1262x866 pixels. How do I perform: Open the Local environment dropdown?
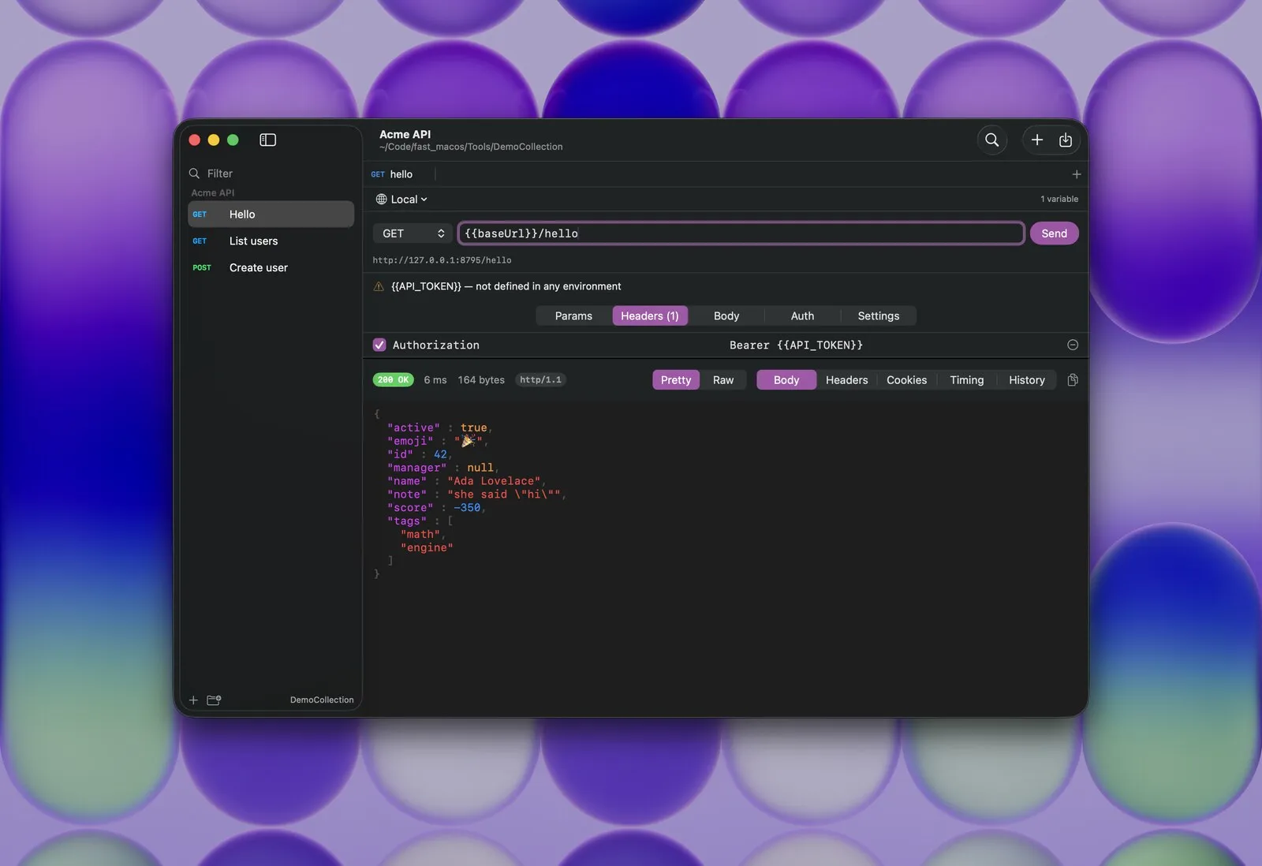point(401,200)
